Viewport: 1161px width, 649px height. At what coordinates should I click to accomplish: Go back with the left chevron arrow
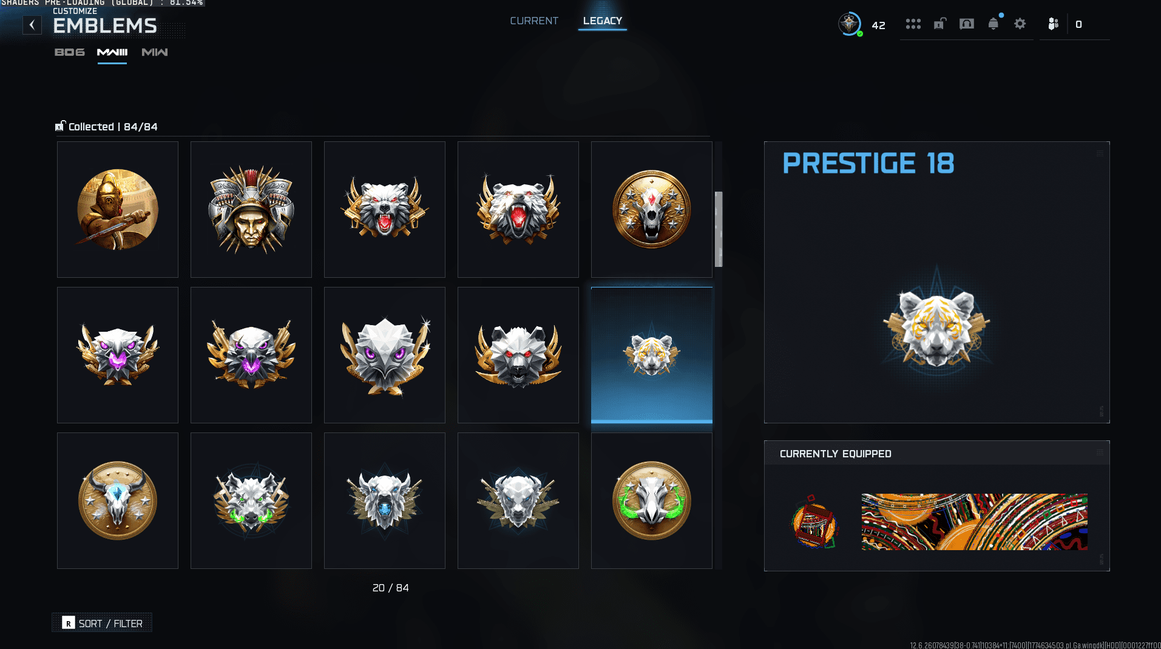coord(32,25)
